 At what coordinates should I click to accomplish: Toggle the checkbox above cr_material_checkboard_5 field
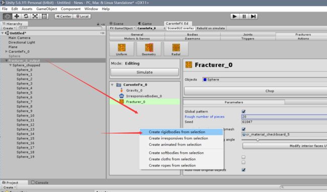click(x=243, y=129)
